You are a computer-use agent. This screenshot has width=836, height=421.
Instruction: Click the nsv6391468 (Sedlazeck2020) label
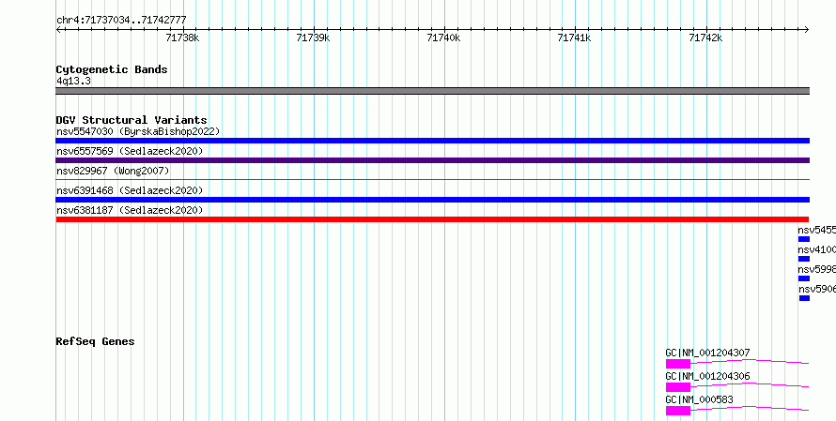(x=130, y=190)
